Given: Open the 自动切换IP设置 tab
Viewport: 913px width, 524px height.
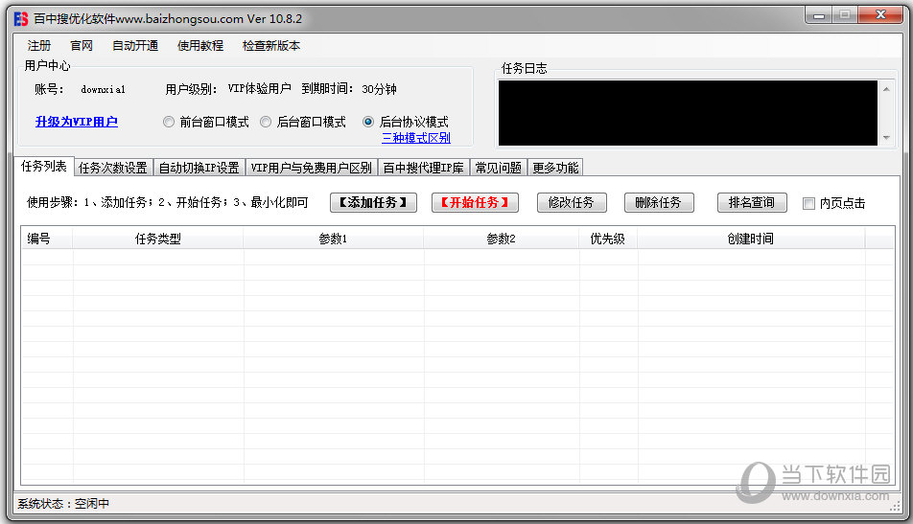Looking at the screenshot, I should click(x=199, y=168).
